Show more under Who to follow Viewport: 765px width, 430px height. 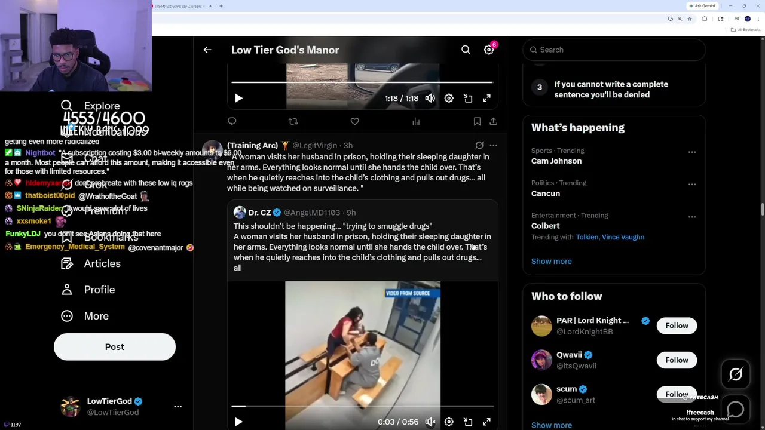coord(551,425)
